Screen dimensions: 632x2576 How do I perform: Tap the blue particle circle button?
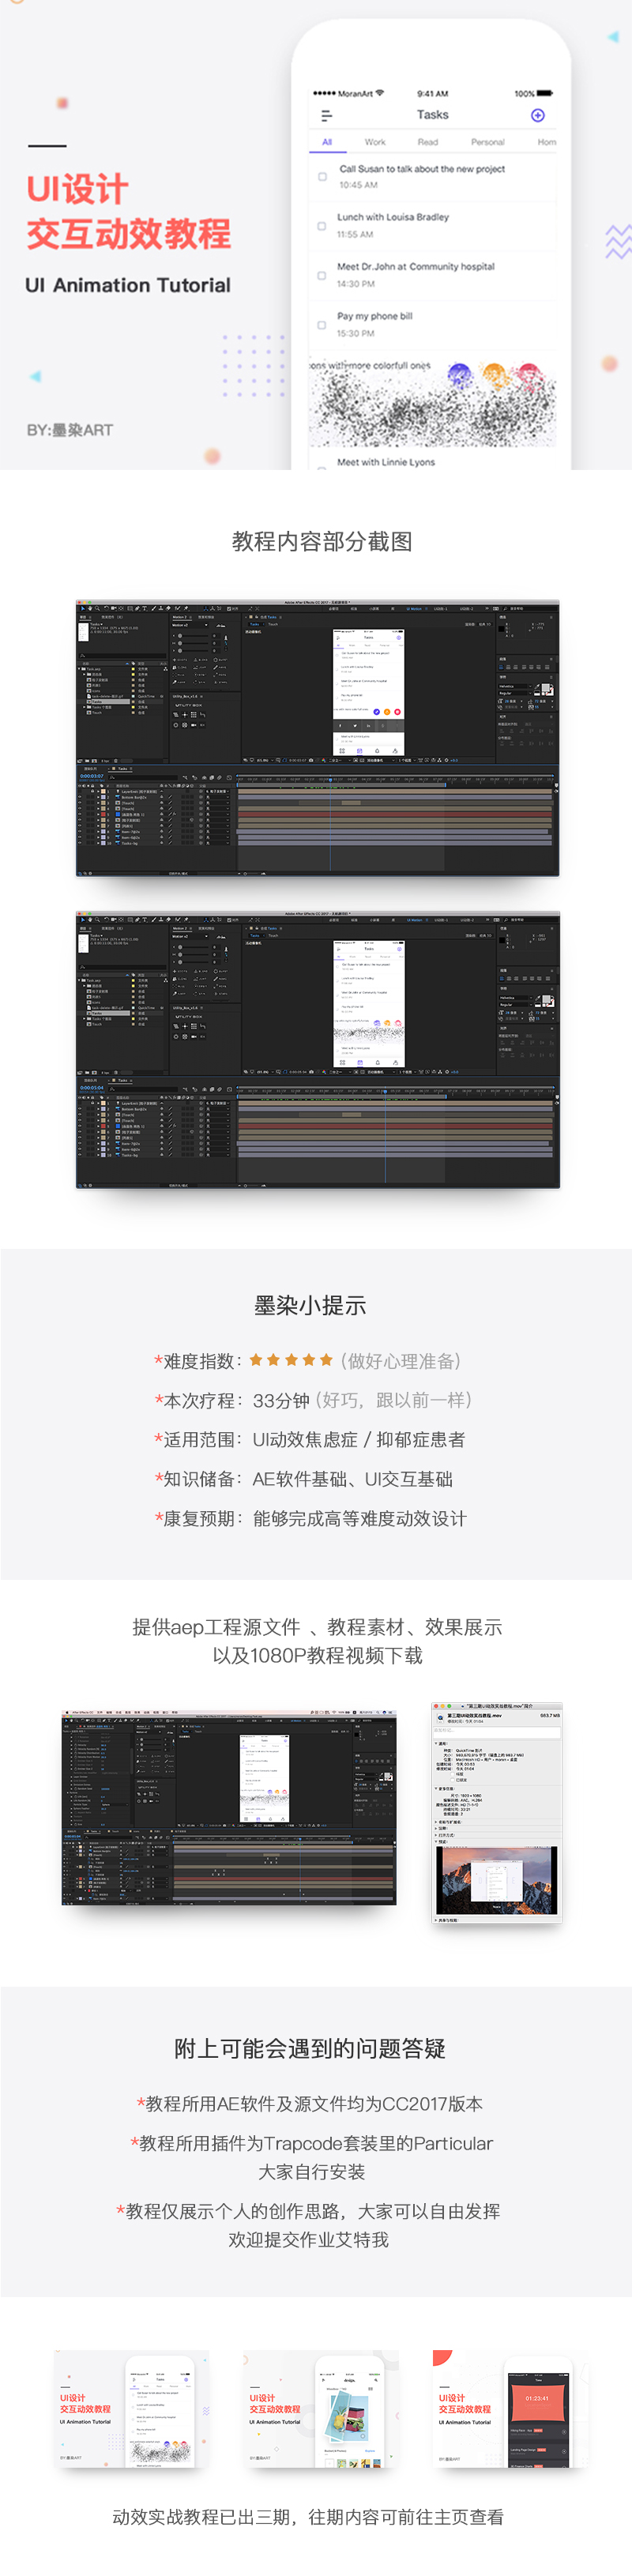tap(459, 376)
